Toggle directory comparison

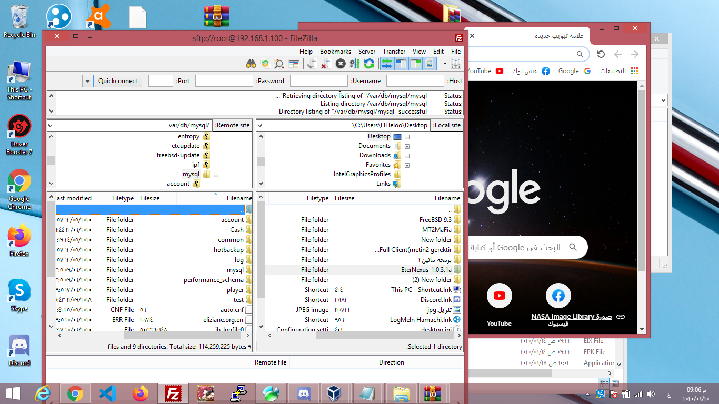pos(279,64)
